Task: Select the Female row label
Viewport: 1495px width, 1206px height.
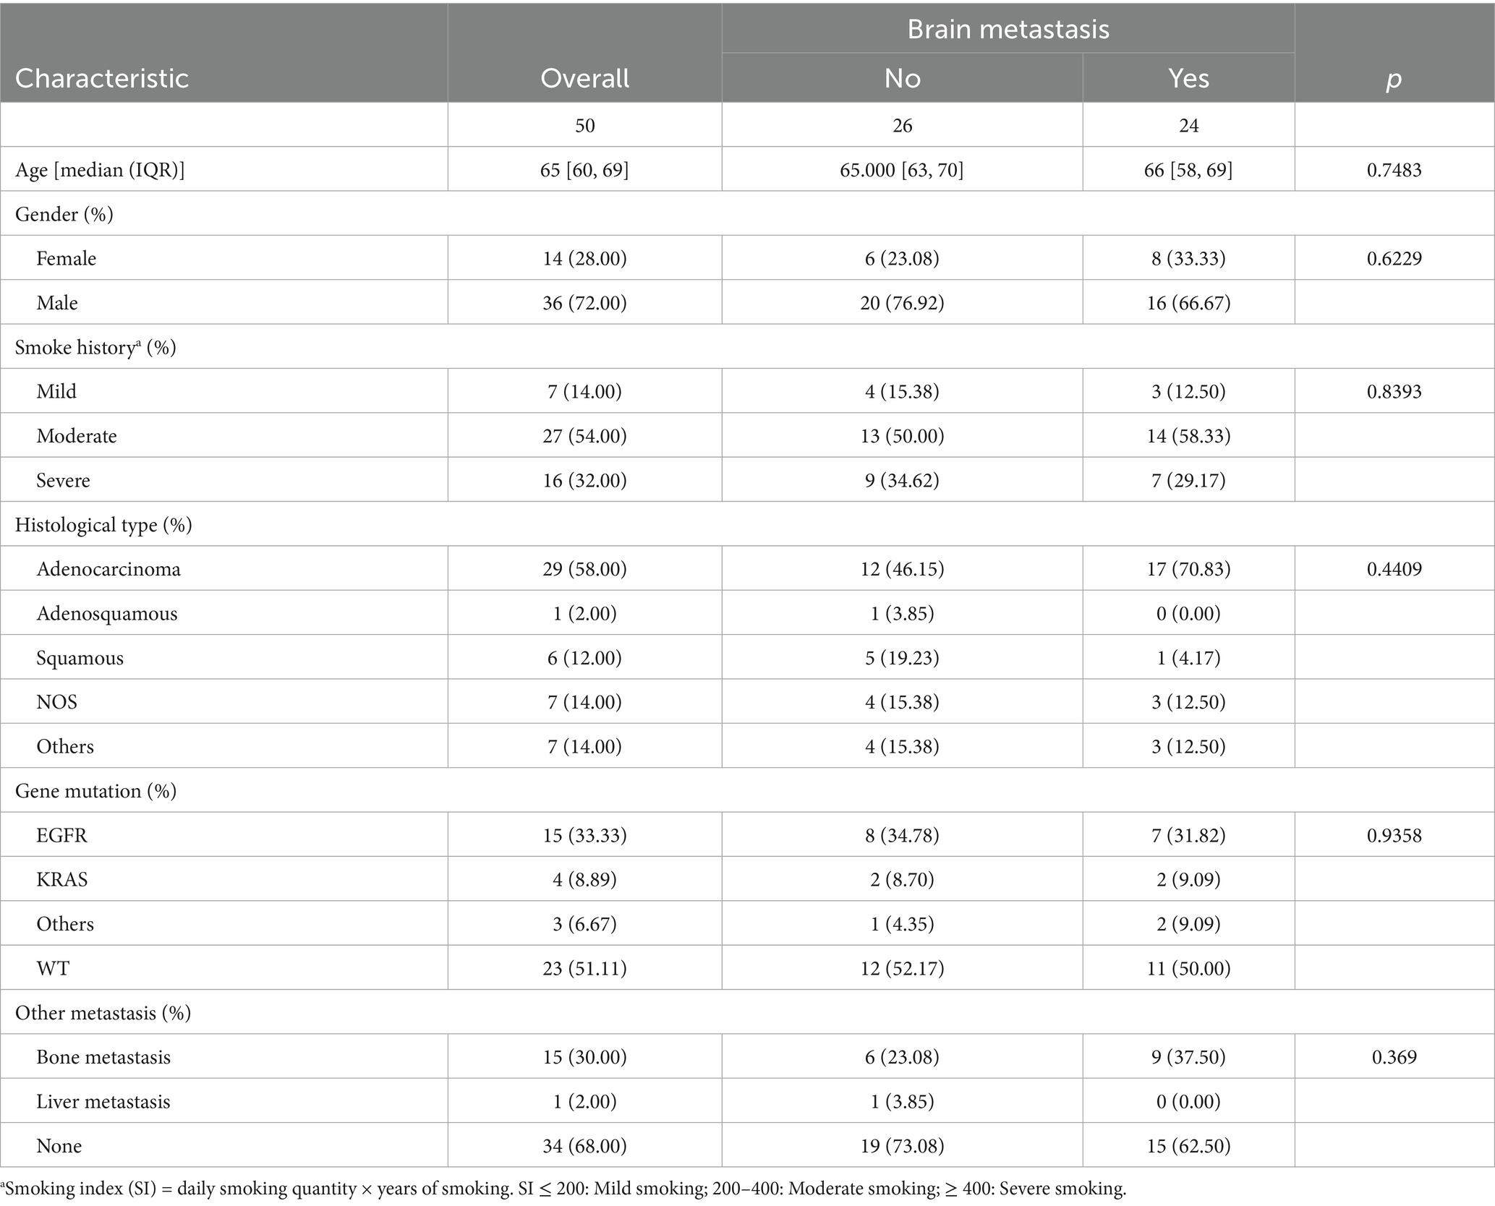Action: (x=67, y=258)
